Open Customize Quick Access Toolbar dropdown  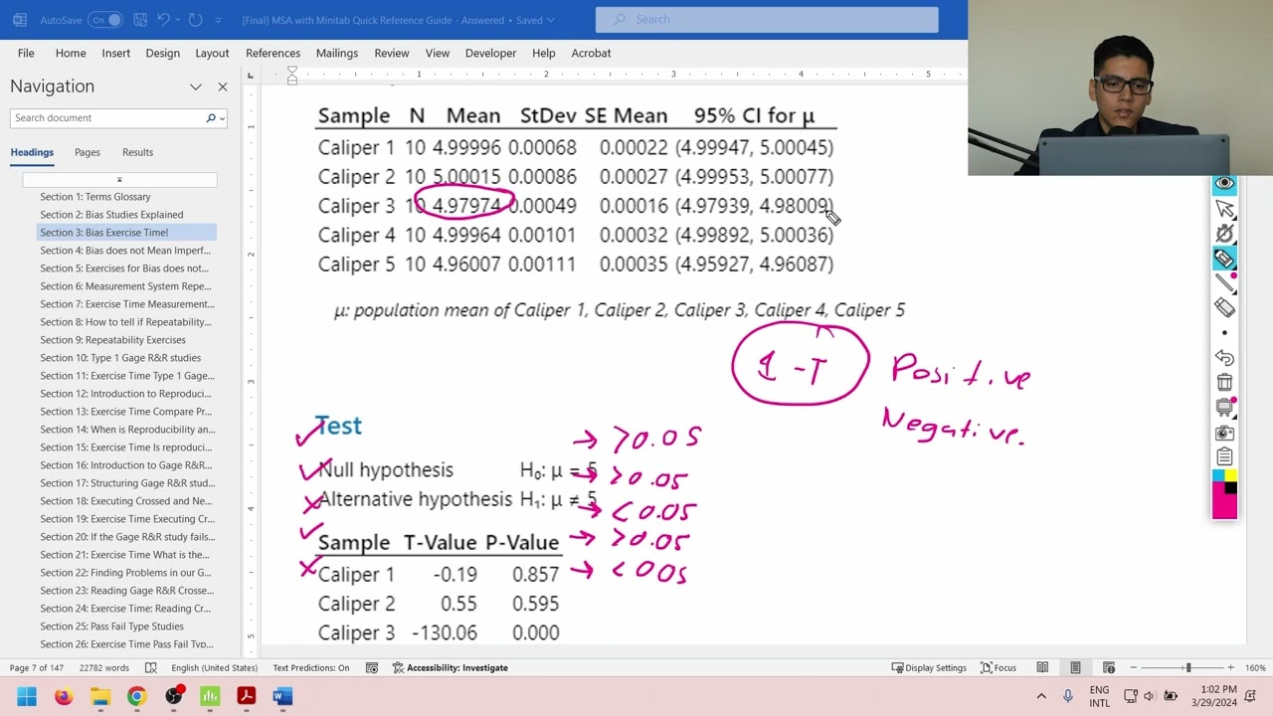pos(220,20)
